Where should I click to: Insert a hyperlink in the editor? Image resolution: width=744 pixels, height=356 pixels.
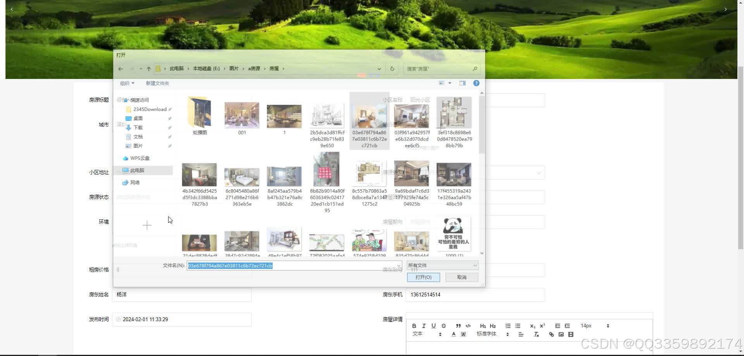[551, 334]
